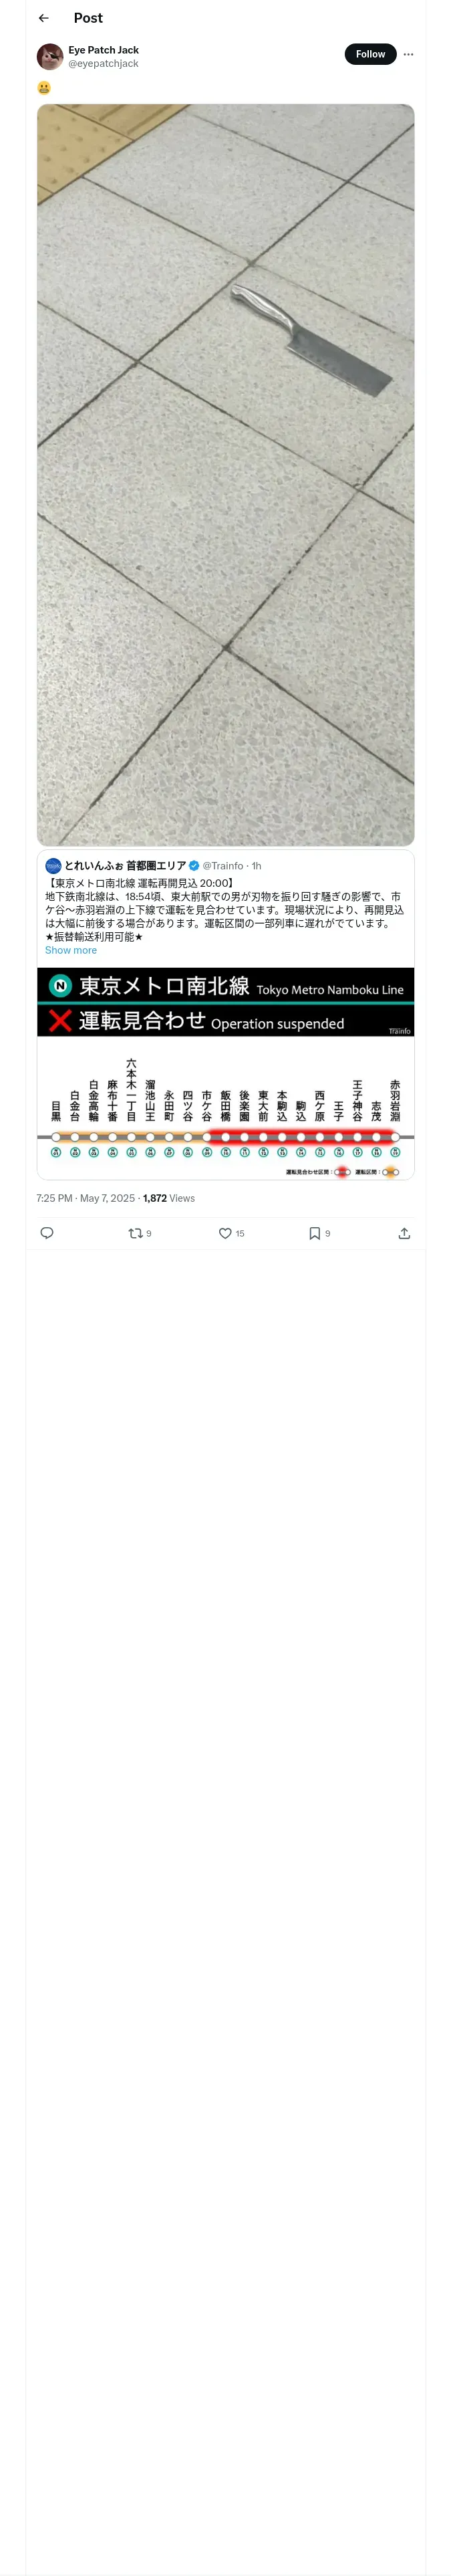The image size is (451, 2576).
Task: Click the back arrow icon
Action: point(44,18)
